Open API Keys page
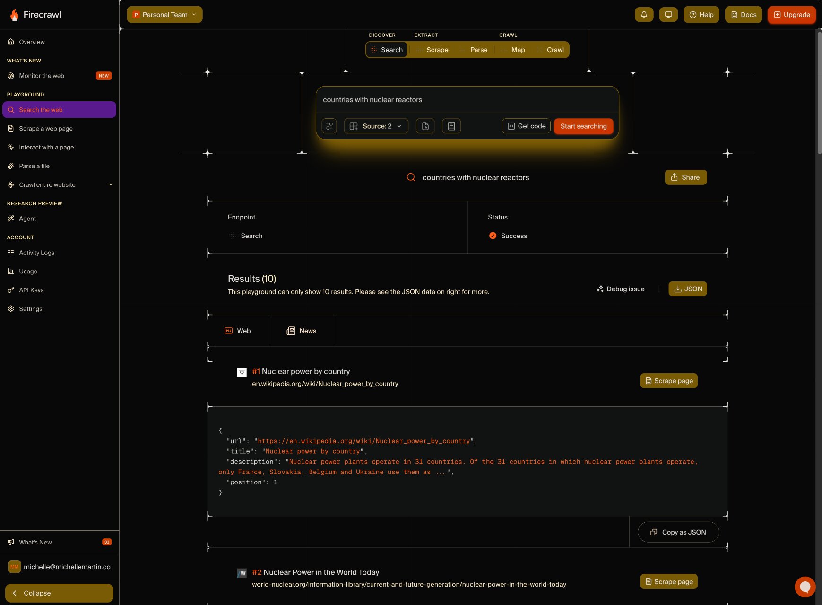822x605 pixels. tap(60, 290)
